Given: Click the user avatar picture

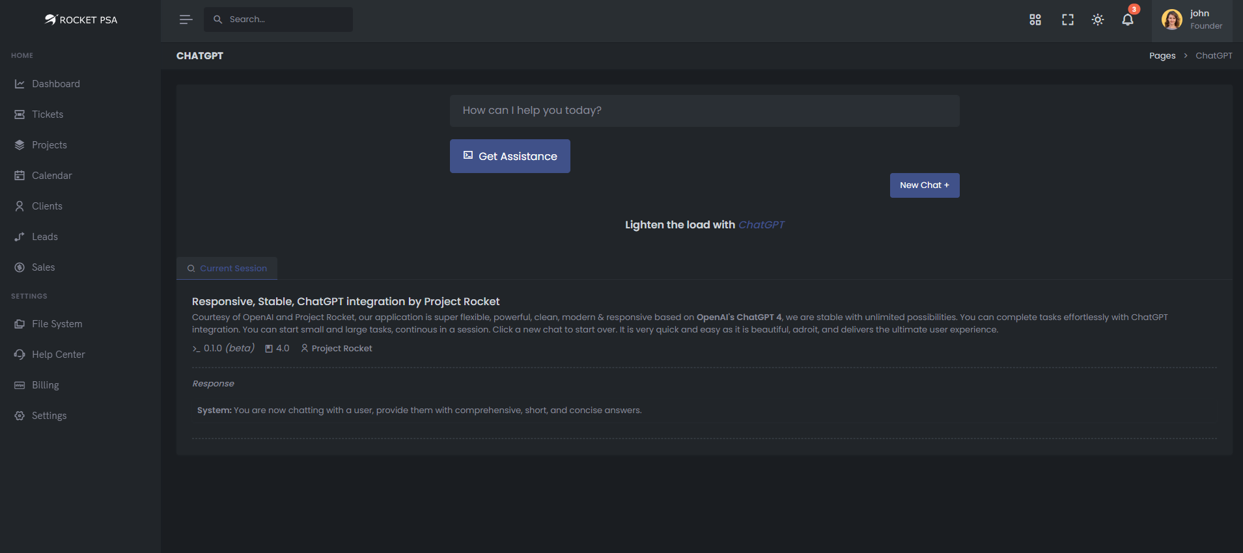Looking at the screenshot, I should tap(1171, 20).
